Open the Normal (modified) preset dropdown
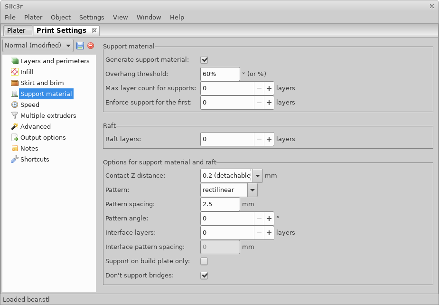 tap(38, 46)
